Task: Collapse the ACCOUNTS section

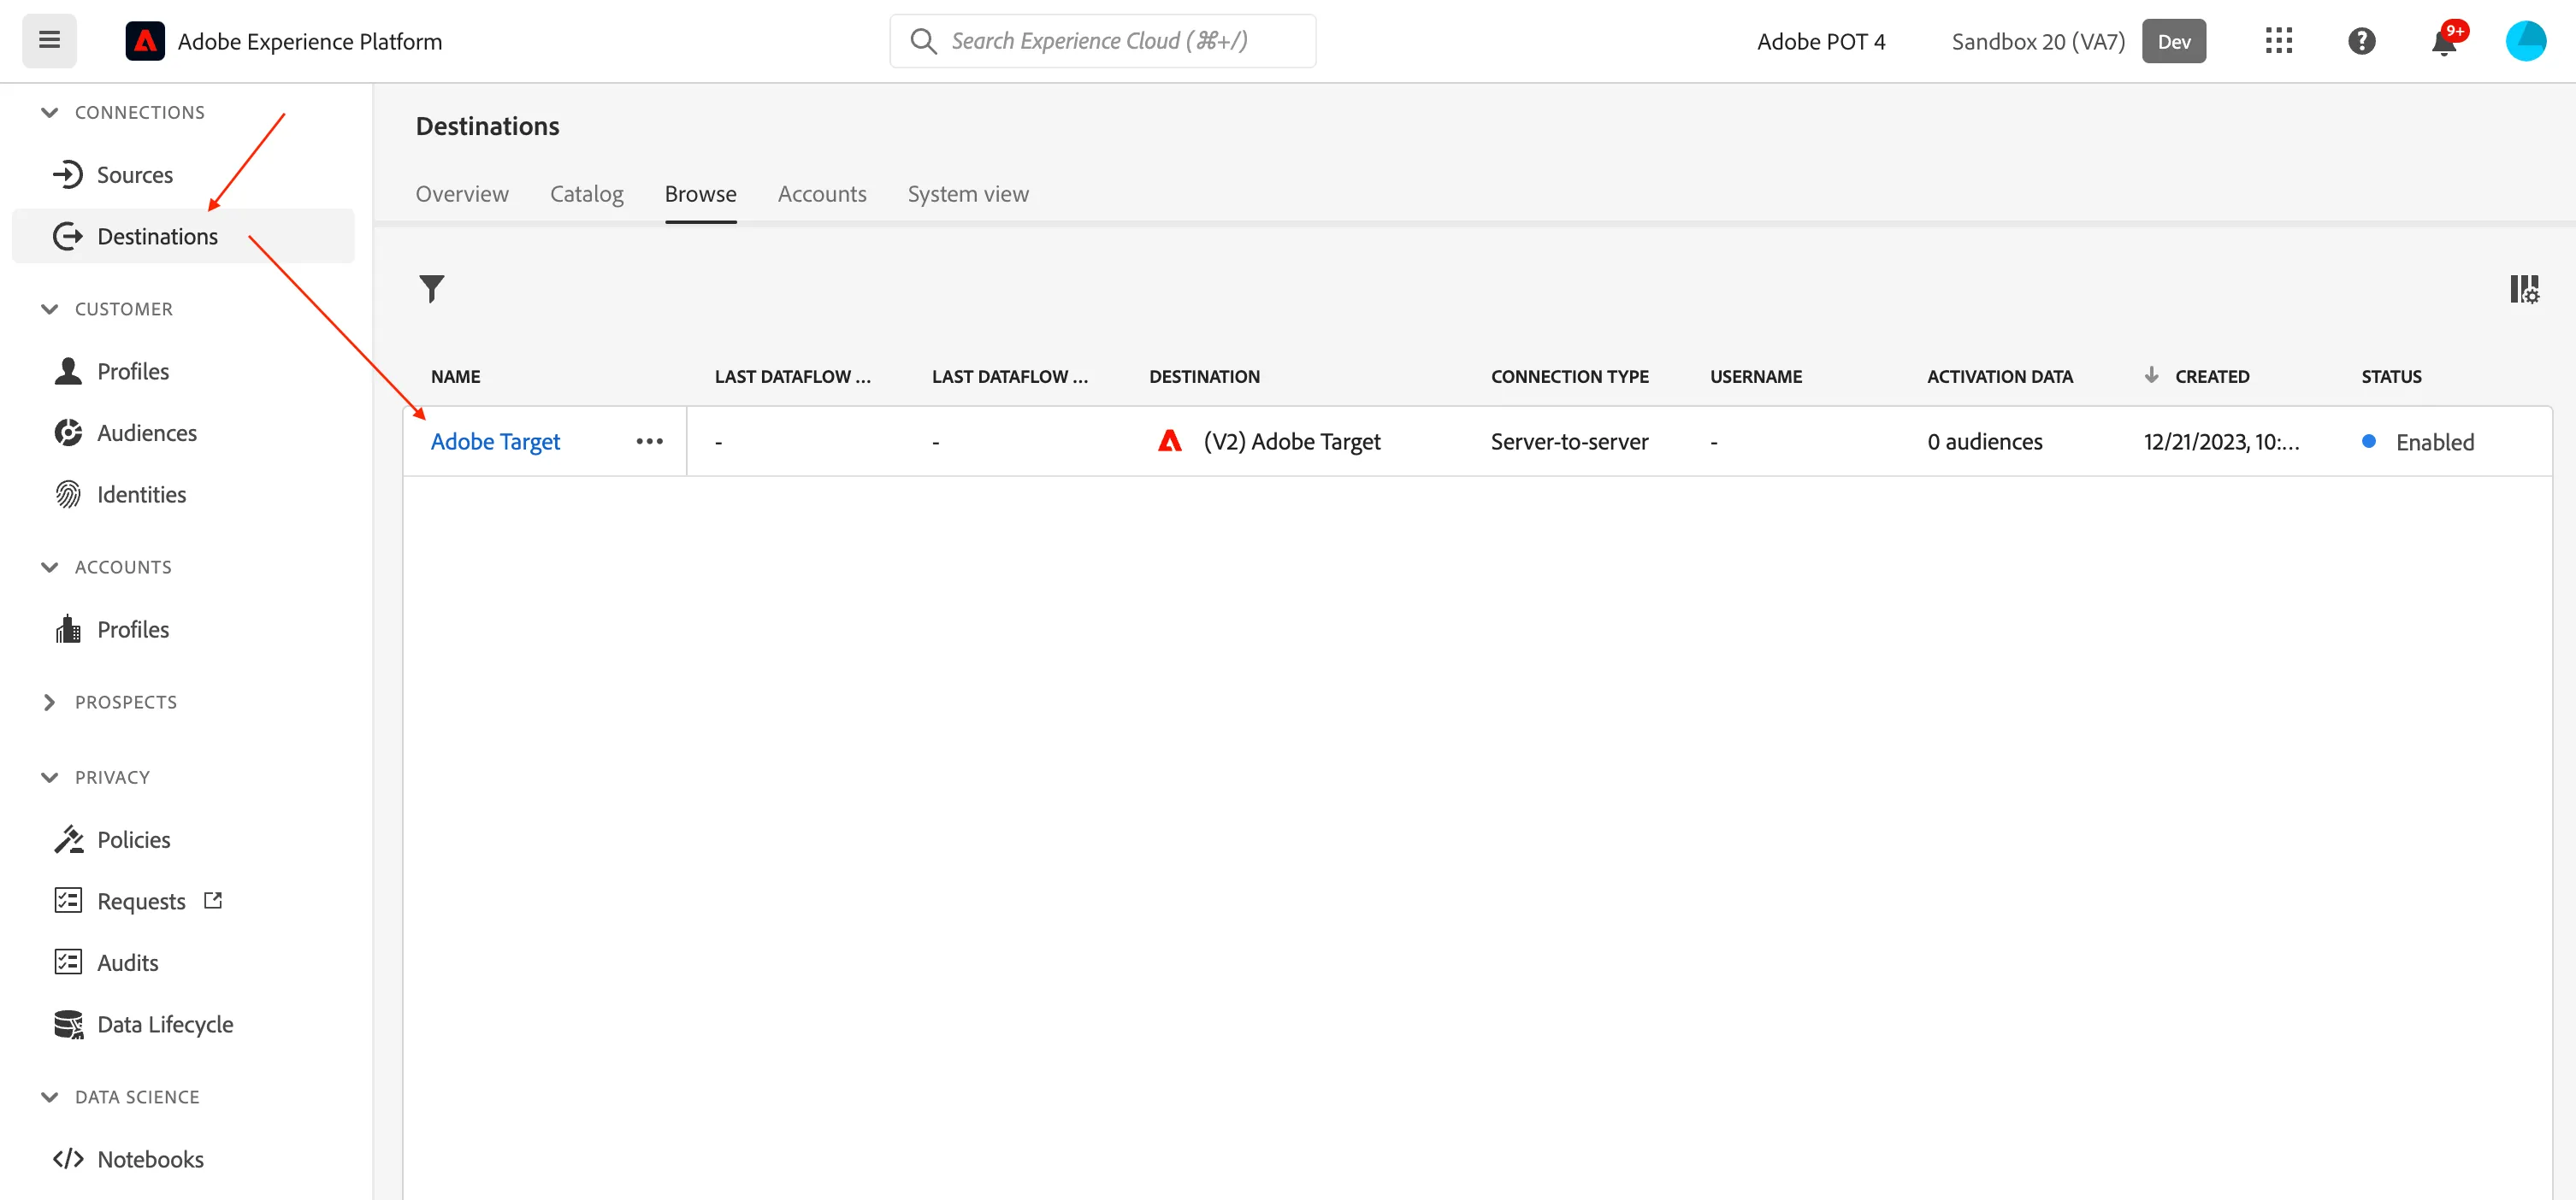Action: (x=49, y=567)
